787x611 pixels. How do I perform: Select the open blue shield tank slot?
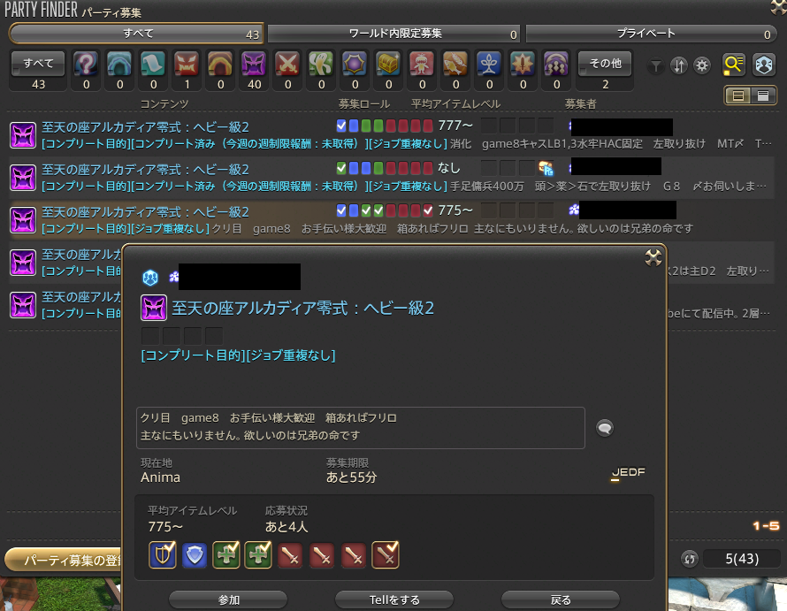click(195, 555)
